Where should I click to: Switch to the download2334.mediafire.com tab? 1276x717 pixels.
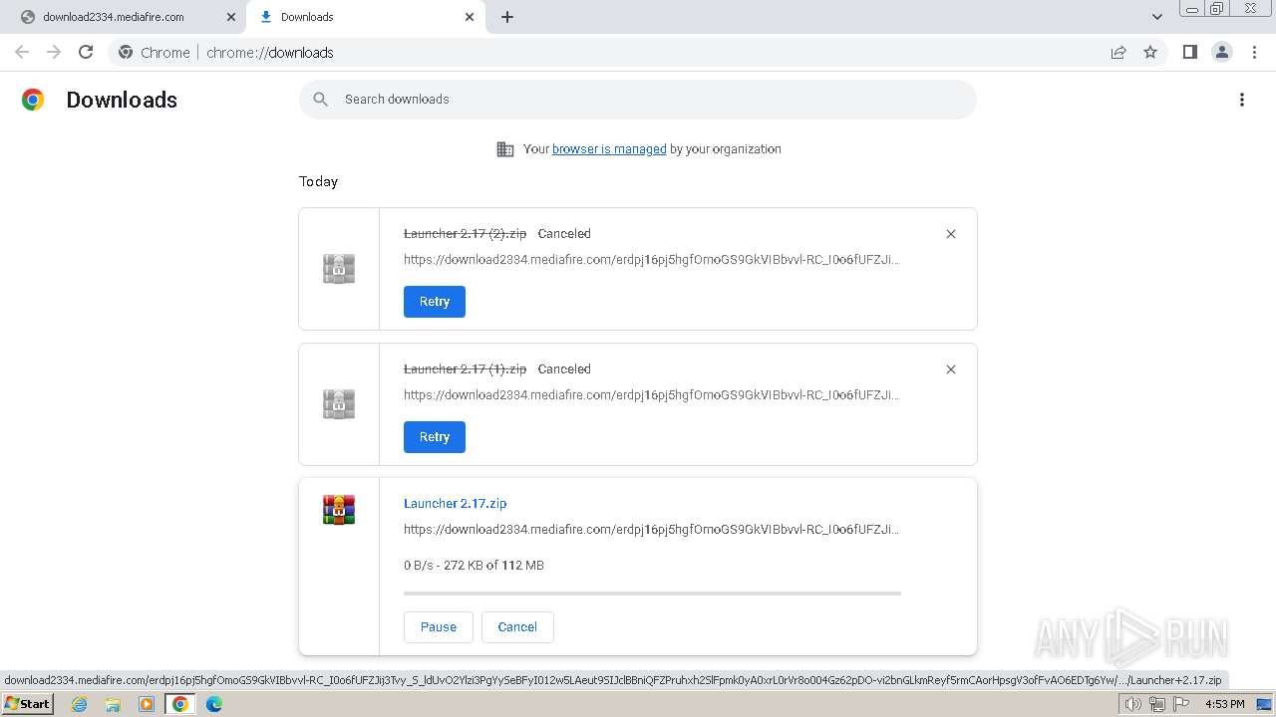pyautogui.click(x=114, y=17)
